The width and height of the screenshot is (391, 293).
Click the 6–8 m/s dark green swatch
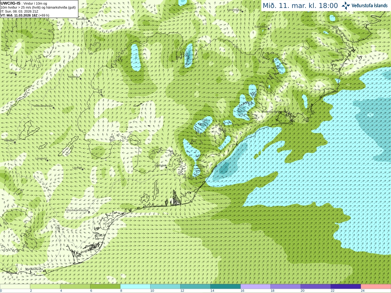point(105,287)
